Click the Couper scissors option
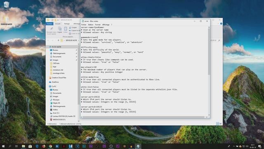The image size is (264, 149). pos(73,27)
